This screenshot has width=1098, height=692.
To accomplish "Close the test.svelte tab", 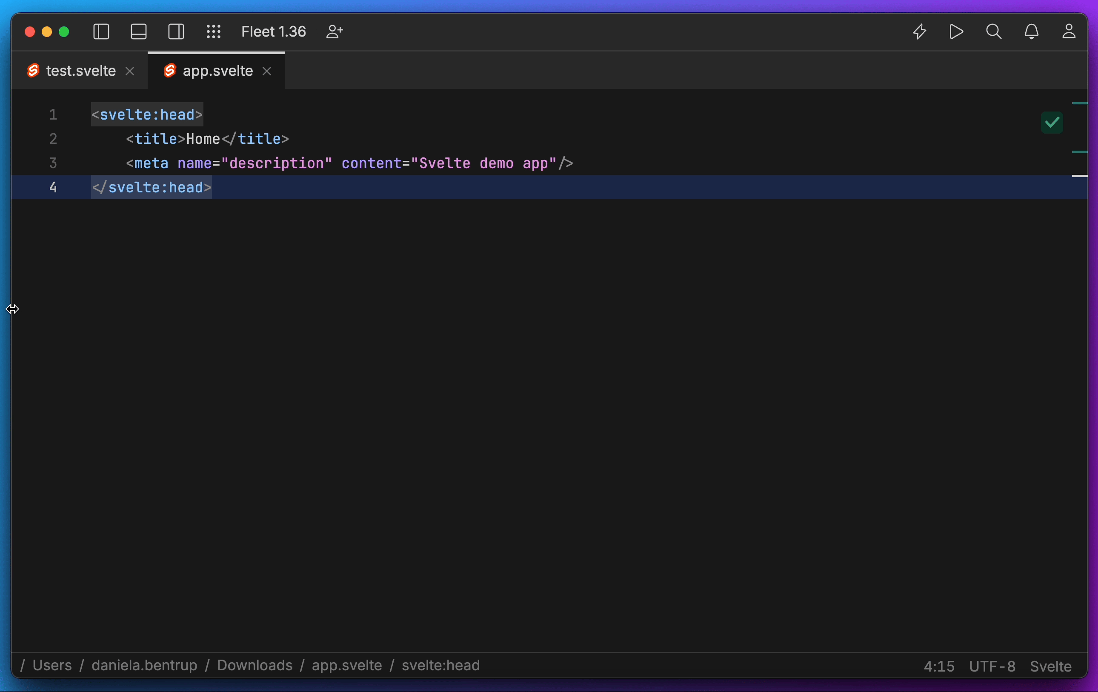I will [130, 71].
